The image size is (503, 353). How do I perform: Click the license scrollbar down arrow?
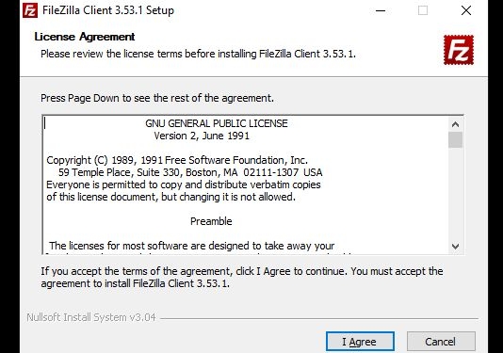tap(455, 247)
